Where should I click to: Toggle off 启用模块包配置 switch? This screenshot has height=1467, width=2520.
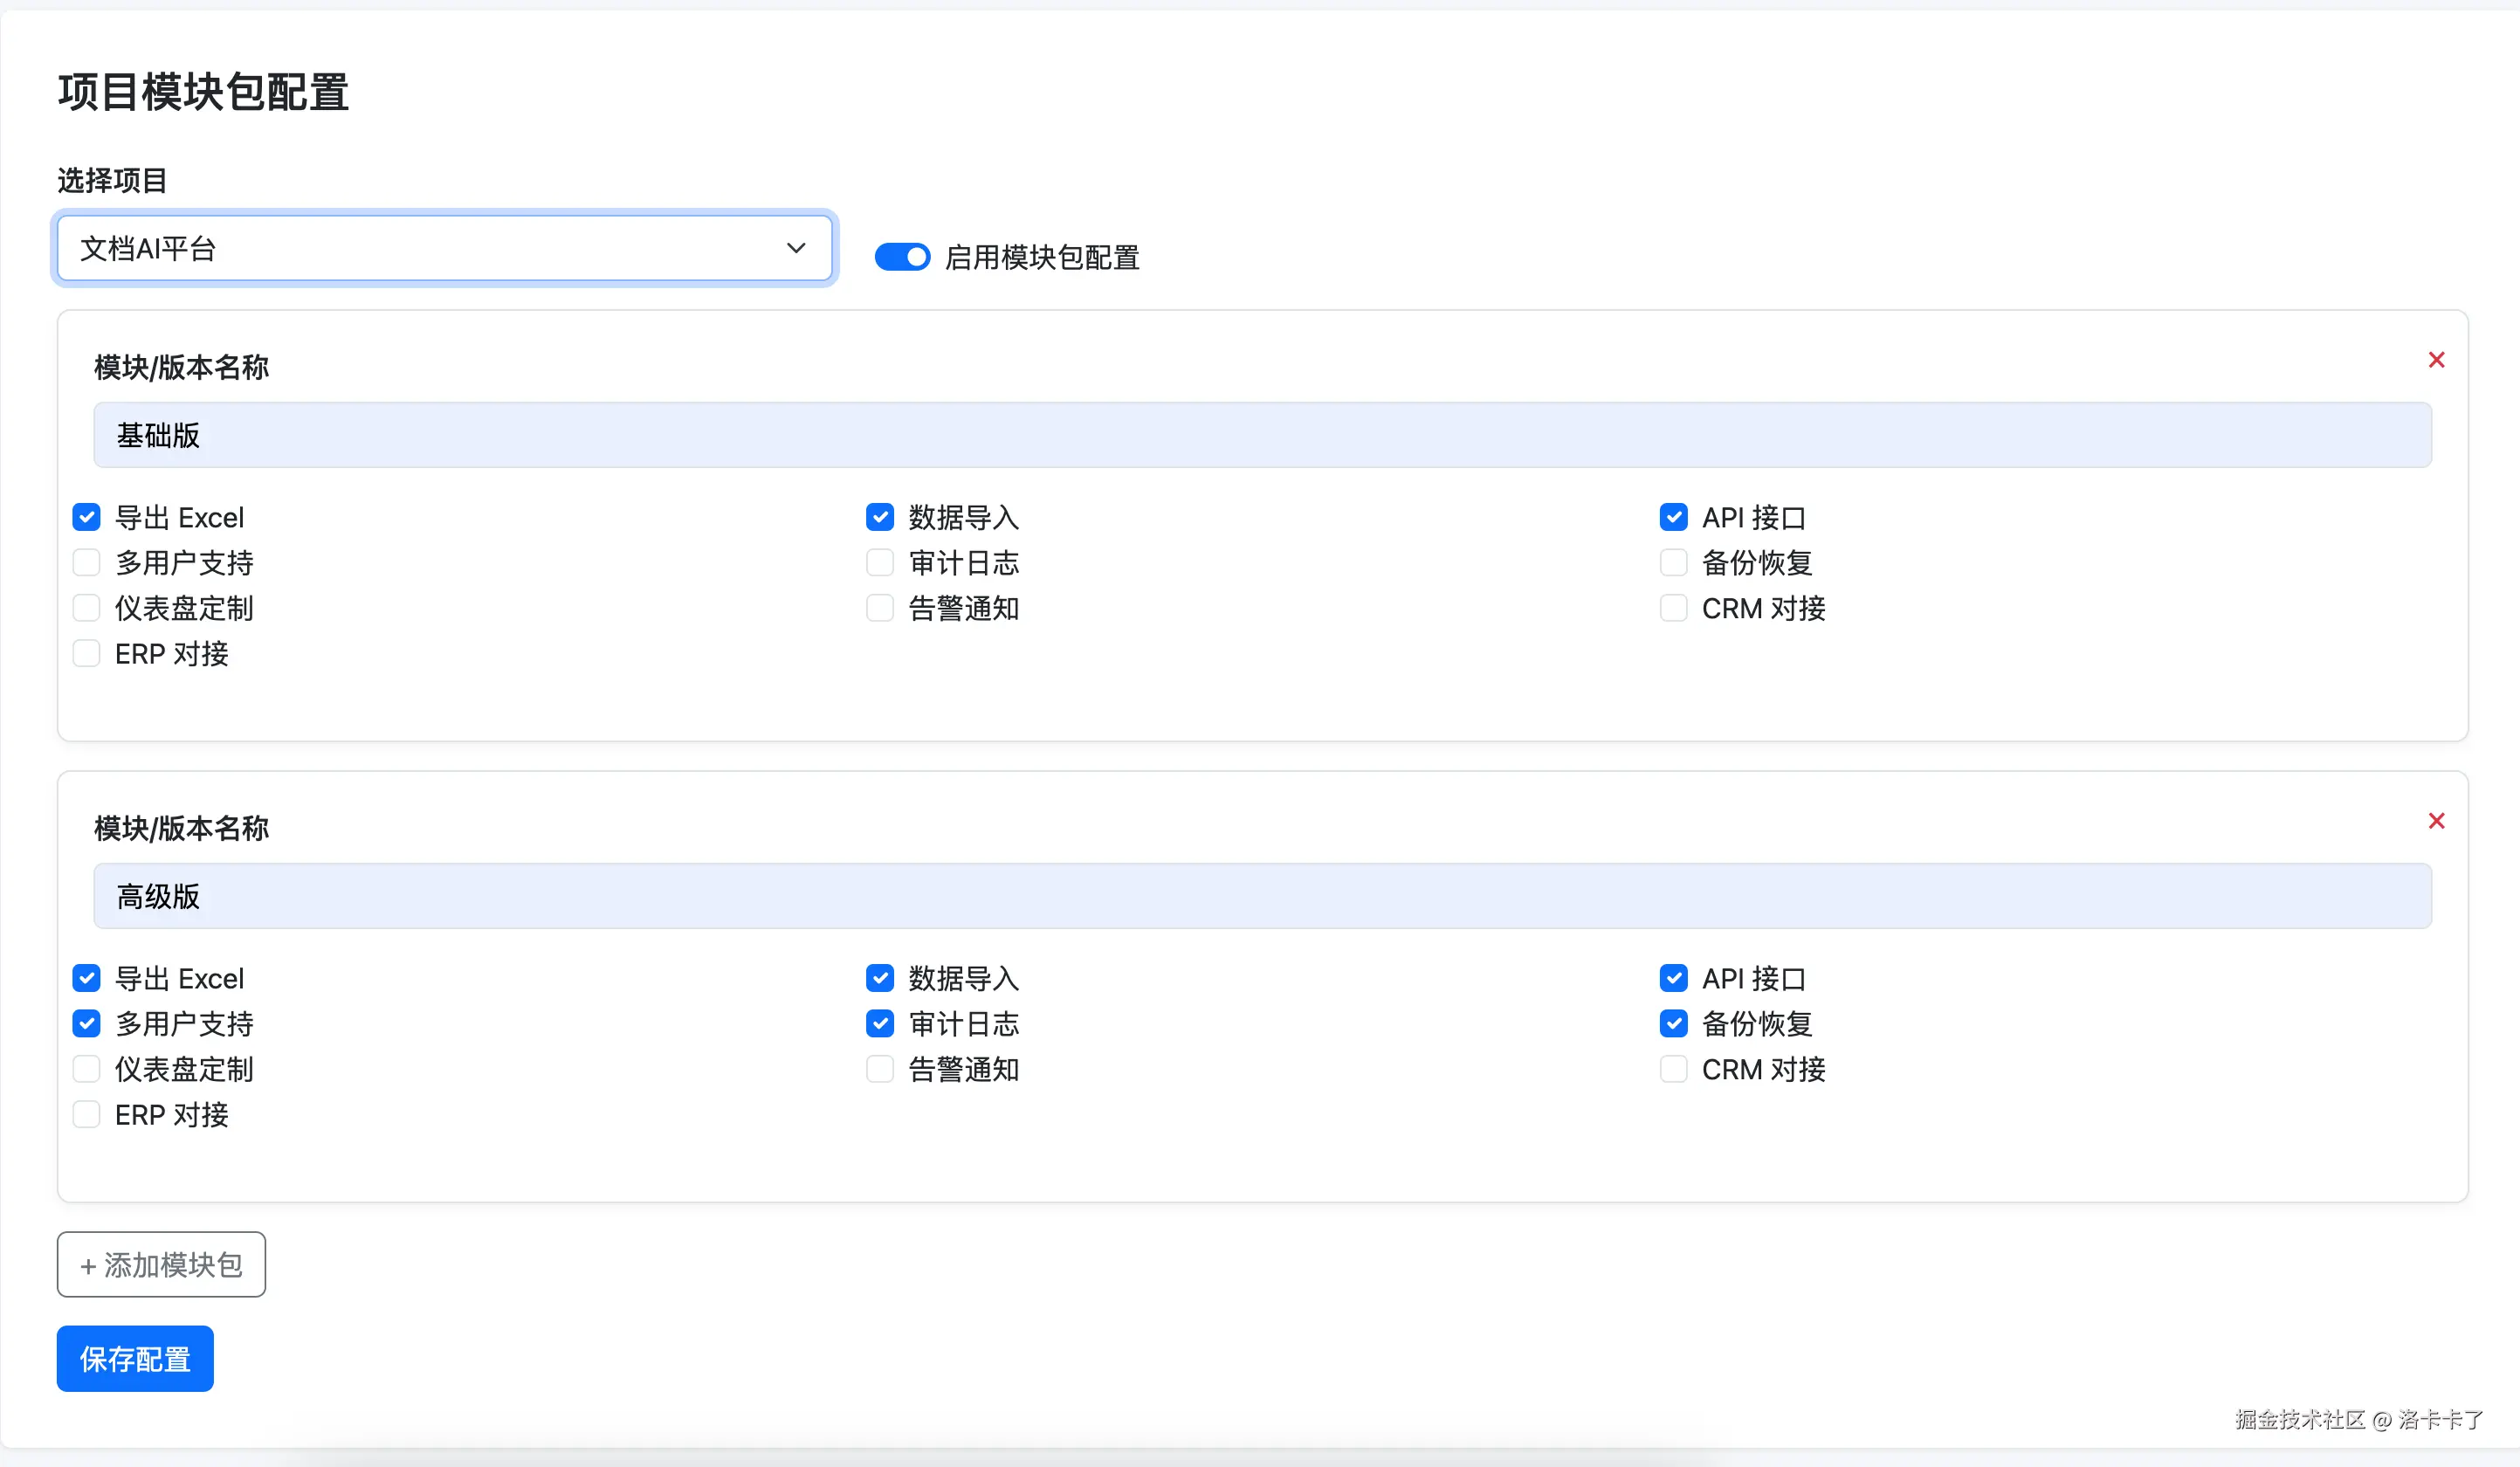coord(901,257)
